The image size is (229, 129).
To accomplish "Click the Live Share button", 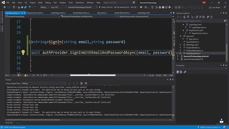I will pos(214,7).
